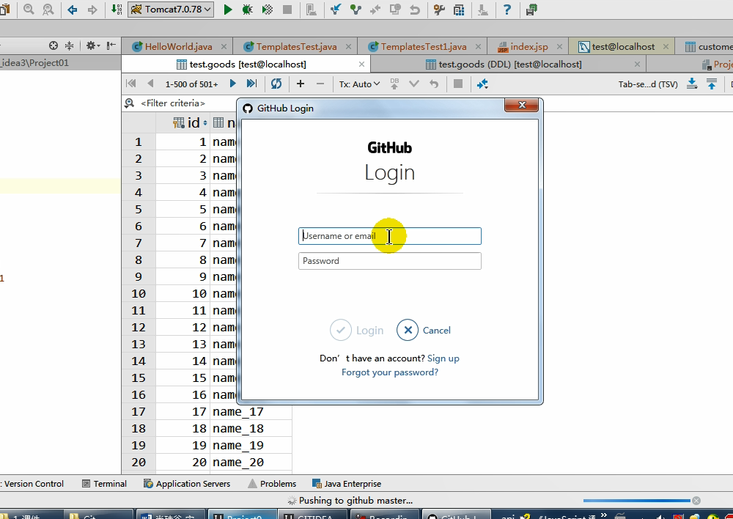Open the Tab-se...d (TSV) extractor selector
The height and width of the screenshot is (519, 733).
(648, 84)
